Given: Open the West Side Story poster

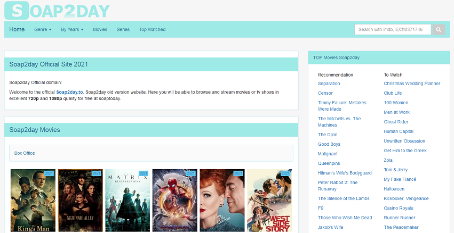Looking at the screenshot, I should pos(269,201).
